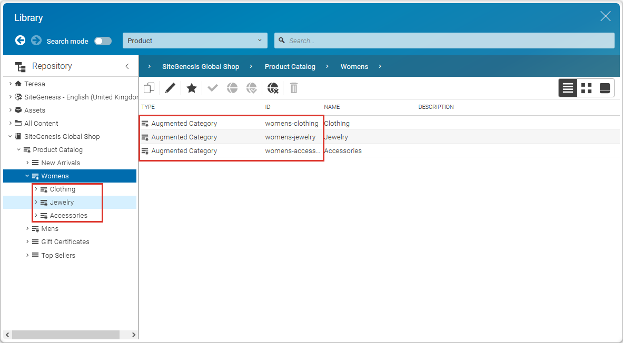Click the star favorite icon
The width and height of the screenshot is (623, 343).
(191, 88)
